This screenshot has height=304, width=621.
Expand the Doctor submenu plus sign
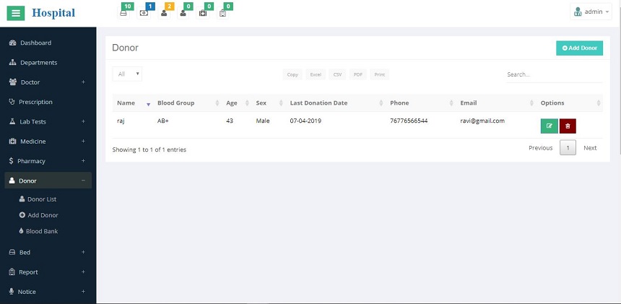click(83, 82)
